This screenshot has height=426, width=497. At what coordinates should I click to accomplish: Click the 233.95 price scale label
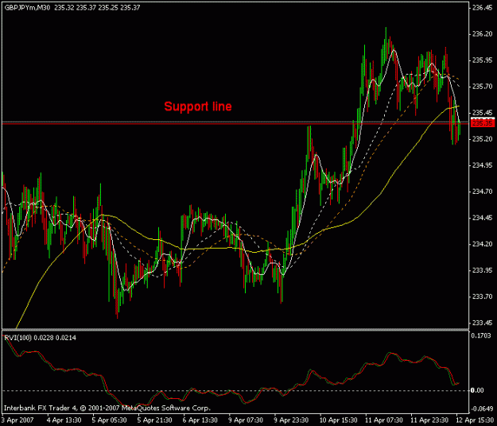coord(483,270)
